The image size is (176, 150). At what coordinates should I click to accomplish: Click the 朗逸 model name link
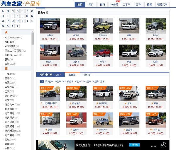click(x=129, y=35)
